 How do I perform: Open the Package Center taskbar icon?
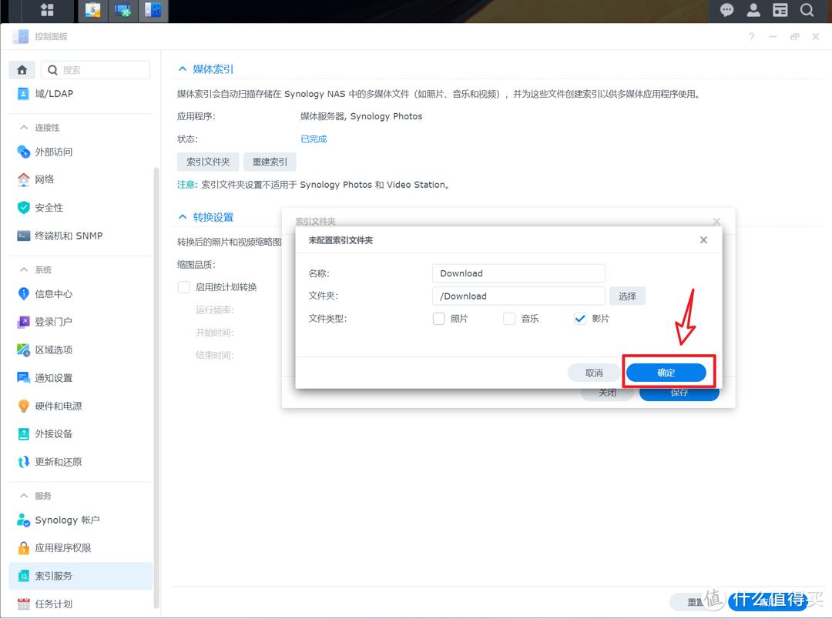[x=93, y=11]
